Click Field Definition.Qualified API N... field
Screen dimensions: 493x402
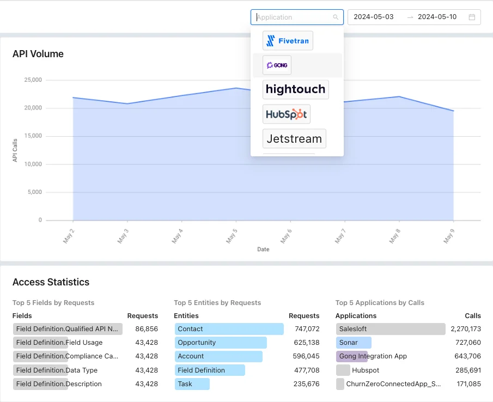tap(68, 329)
